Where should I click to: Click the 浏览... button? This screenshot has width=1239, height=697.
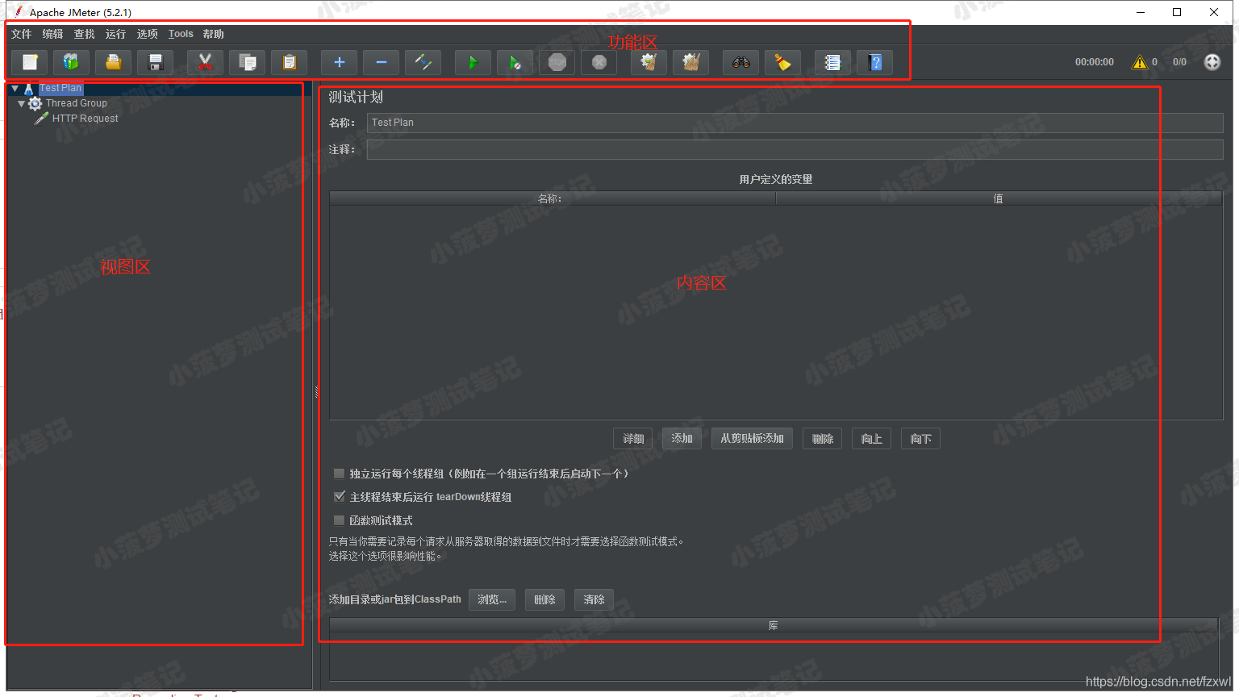click(x=492, y=599)
